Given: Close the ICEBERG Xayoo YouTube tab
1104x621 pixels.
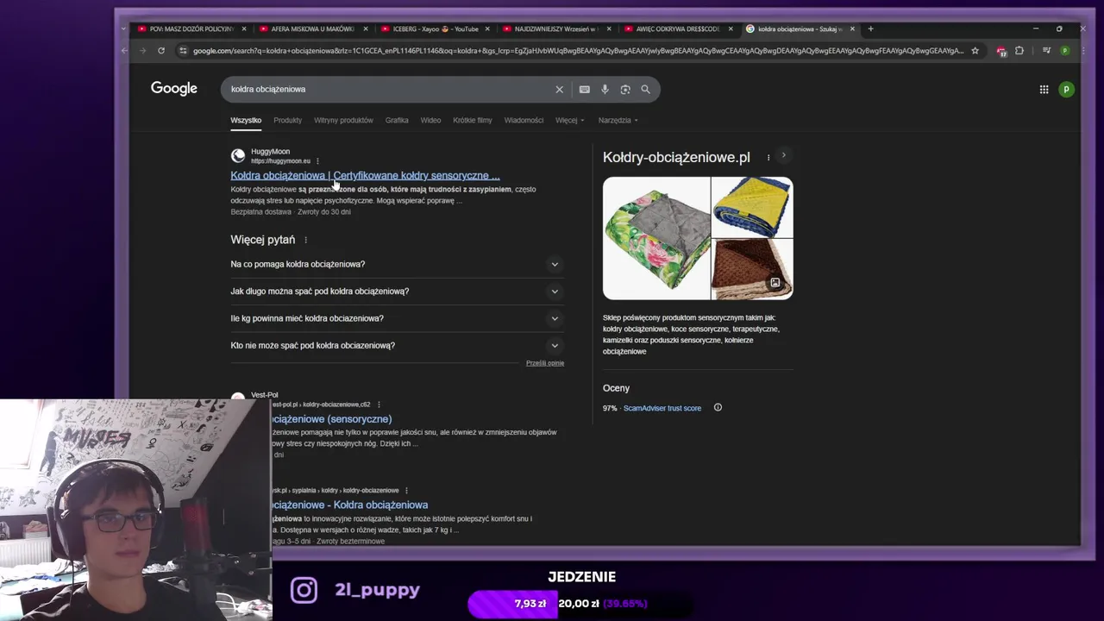Looking at the screenshot, I should coord(487,28).
